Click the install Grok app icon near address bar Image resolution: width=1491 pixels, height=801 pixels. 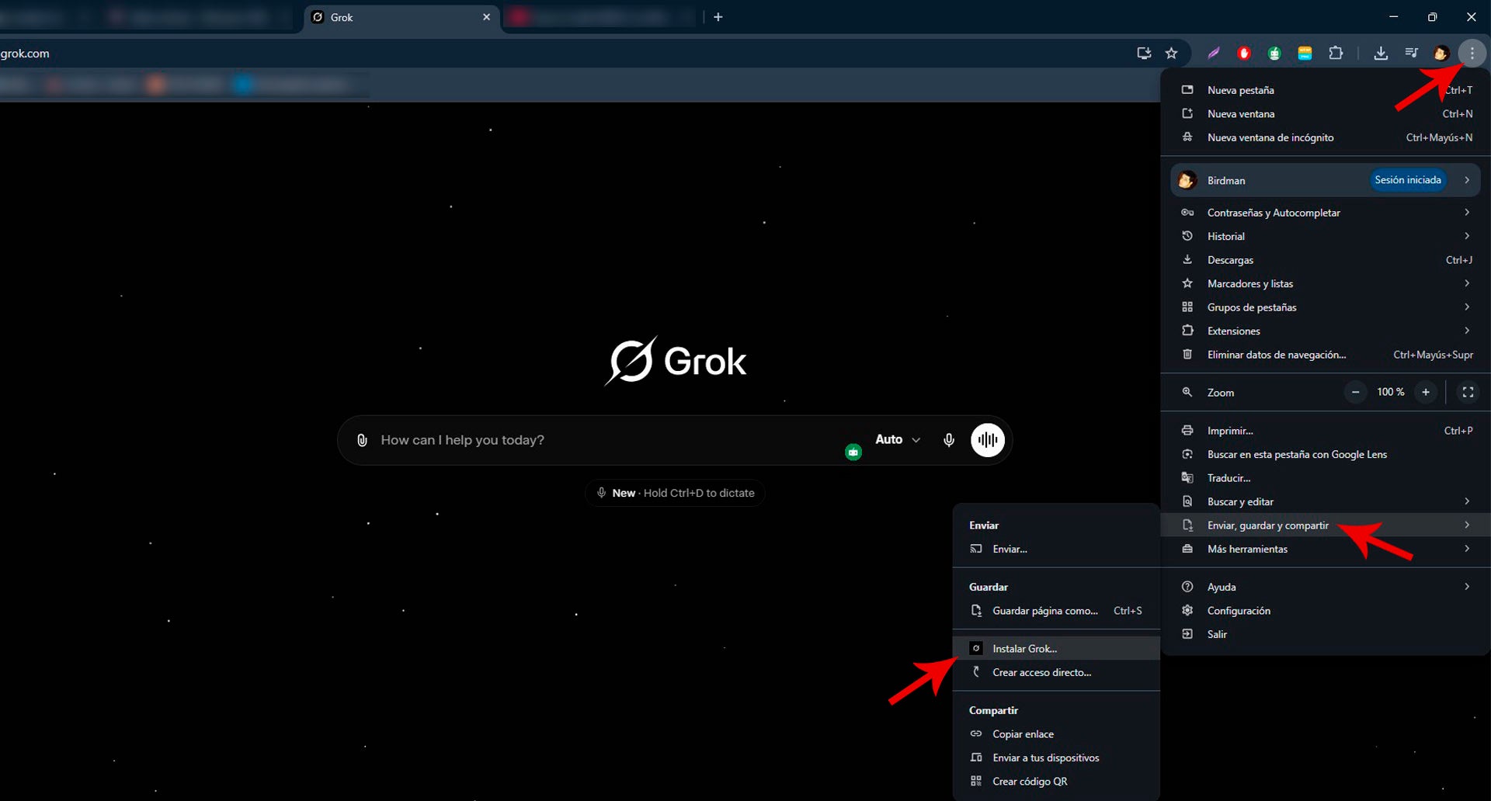coord(1142,53)
